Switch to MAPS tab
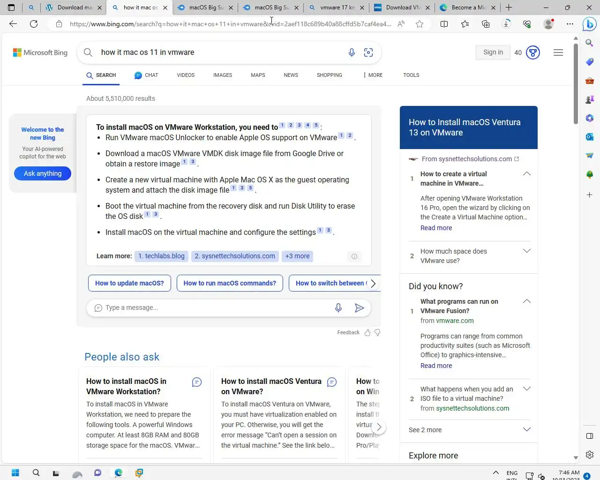Image resolution: width=600 pixels, height=480 pixels. tap(258, 75)
